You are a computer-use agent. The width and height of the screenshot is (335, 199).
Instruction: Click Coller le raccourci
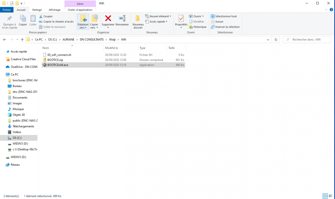tap(52, 27)
